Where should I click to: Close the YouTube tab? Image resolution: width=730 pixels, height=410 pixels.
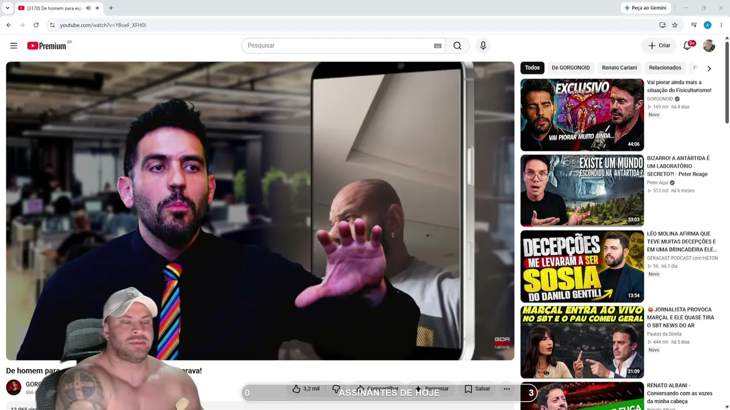click(98, 8)
